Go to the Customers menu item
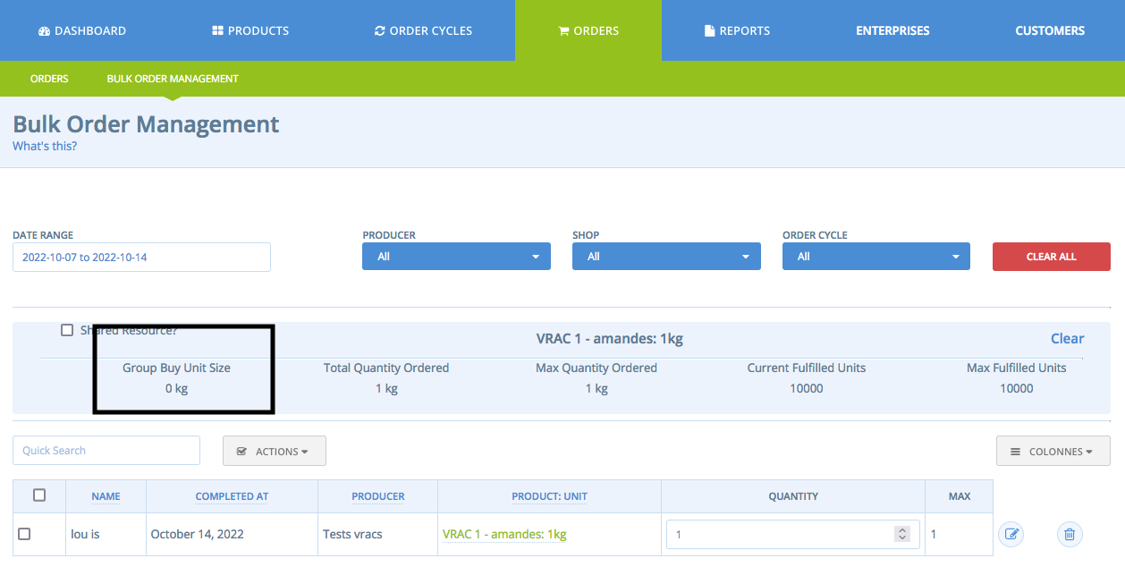Viewport: 1125px width, 584px height. pos(1049,30)
